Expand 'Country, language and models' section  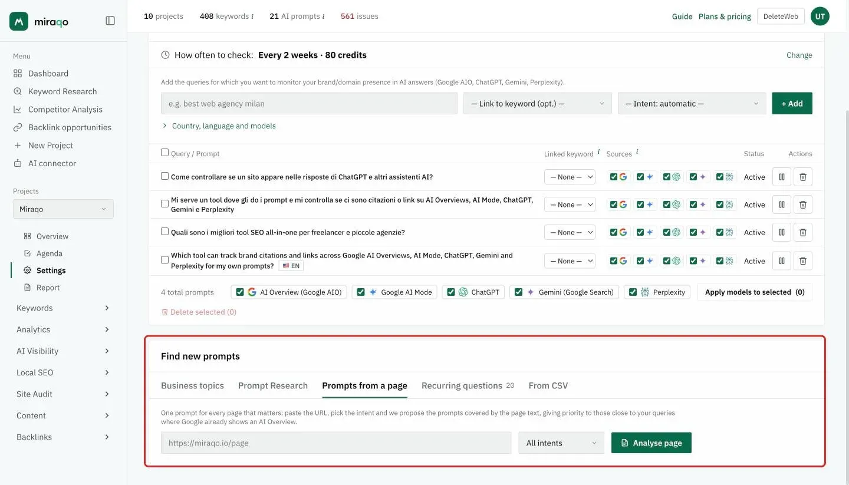[x=219, y=126]
